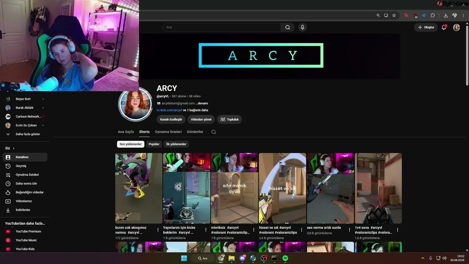Click the install app icon in address bar

(386, 15)
